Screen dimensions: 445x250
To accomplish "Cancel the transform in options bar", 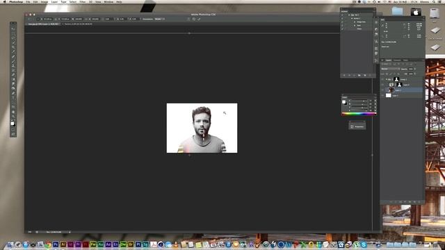I will (194, 19).
